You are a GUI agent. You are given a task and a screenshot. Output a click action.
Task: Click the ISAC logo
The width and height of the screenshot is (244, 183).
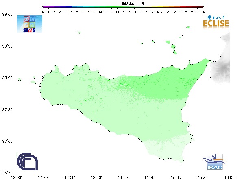214,161
